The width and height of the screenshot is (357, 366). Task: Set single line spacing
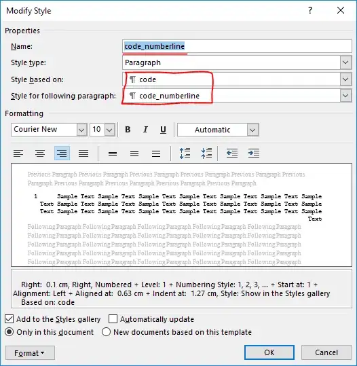click(113, 153)
